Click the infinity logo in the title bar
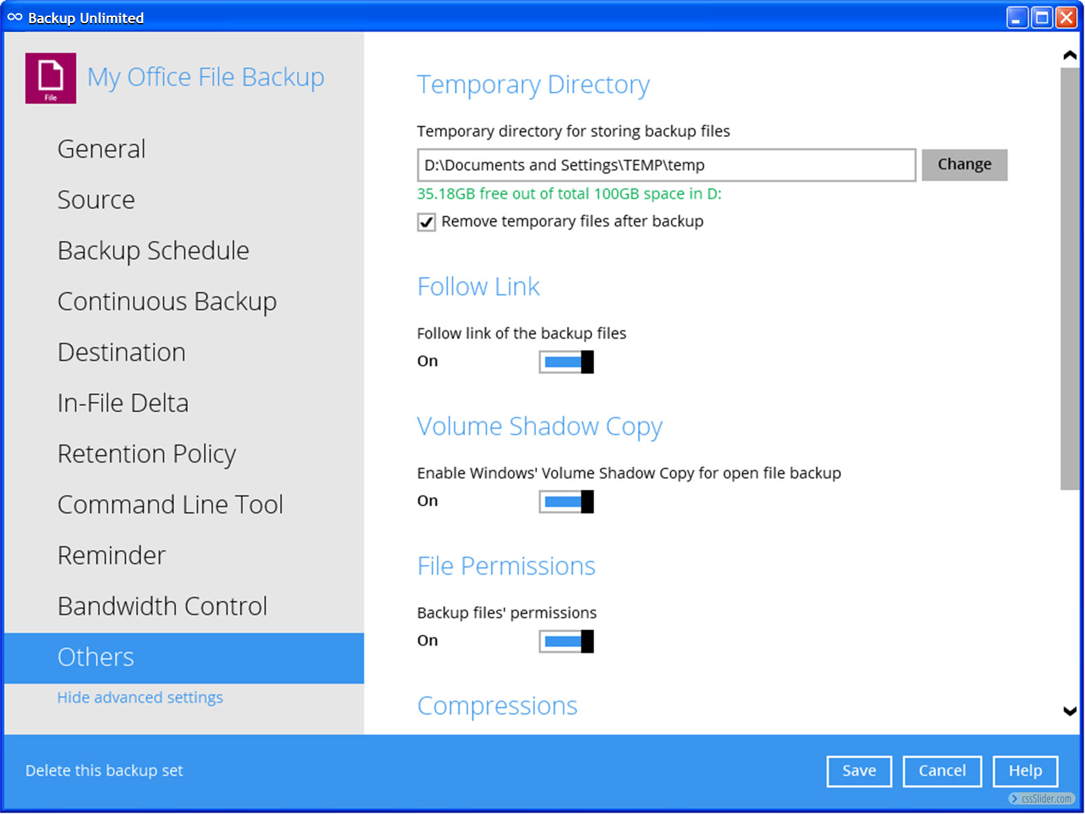Viewport: 1085px width, 814px height. [x=15, y=18]
